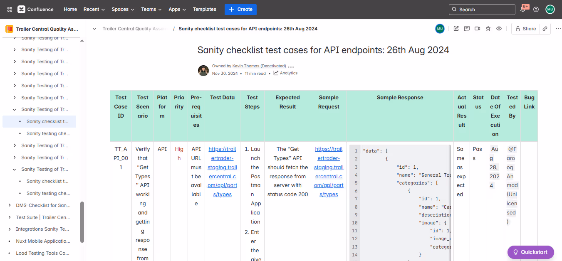Expand the Test Suite | Trailer Cen... chevron
This screenshot has width=562, height=261.
pyautogui.click(x=10, y=217)
